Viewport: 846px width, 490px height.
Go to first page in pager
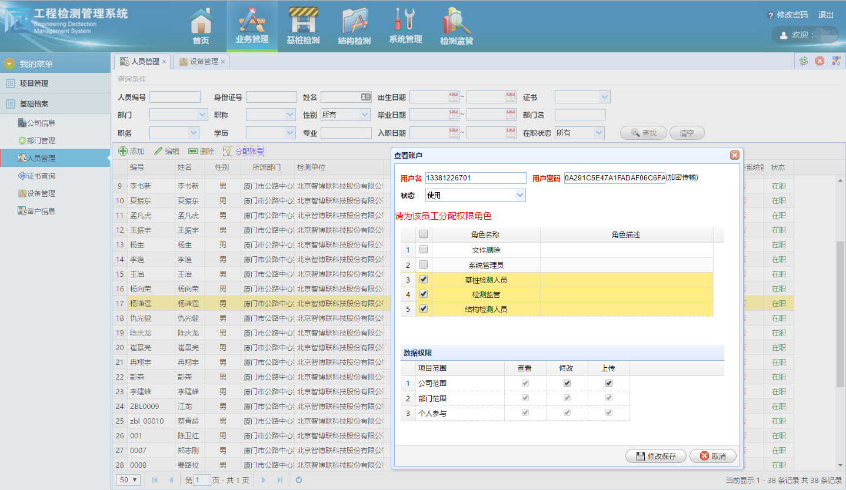point(155,480)
